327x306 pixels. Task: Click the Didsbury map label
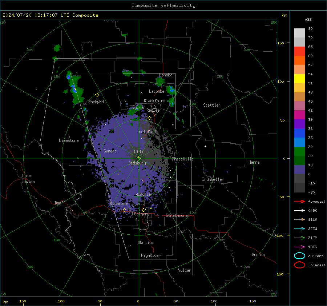pyautogui.click(x=137, y=163)
